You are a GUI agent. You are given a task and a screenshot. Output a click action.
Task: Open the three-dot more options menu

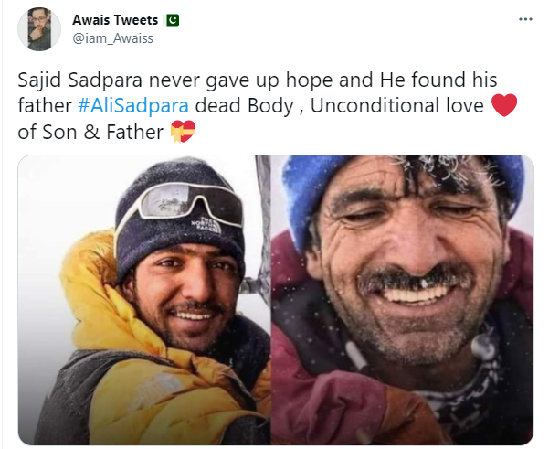pyautogui.click(x=525, y=19)
